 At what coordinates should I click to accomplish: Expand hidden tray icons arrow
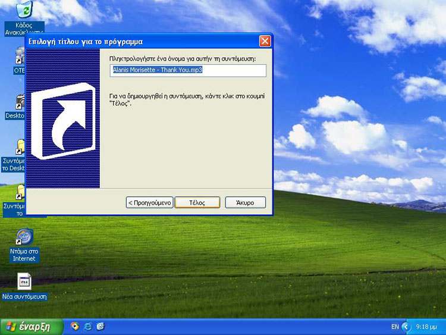[x=406, y=327]
